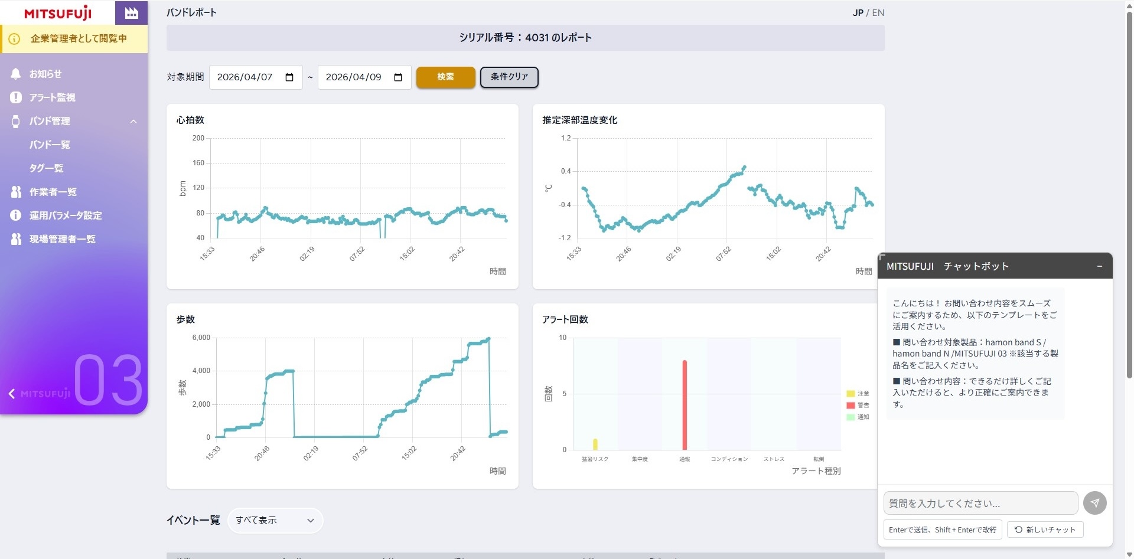Click the 検索 button
This screenshot has height=559, width=1134.
click(x=445, y=77)
